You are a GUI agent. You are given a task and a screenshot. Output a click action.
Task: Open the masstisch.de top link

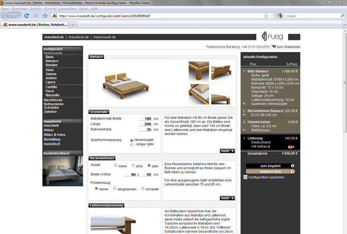click(79, 37)
